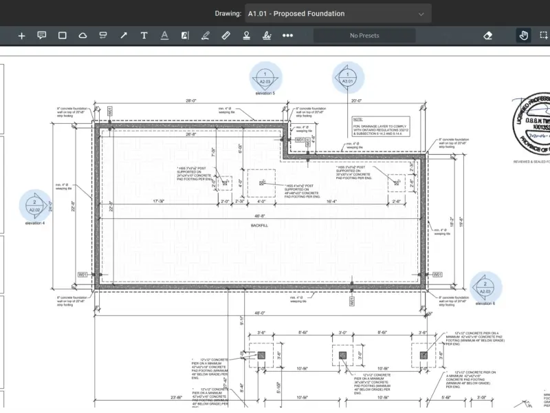Click the NOTE drainage layer text box
The width and height of the screenshot is (550, 413).
[x=381, y=127]
